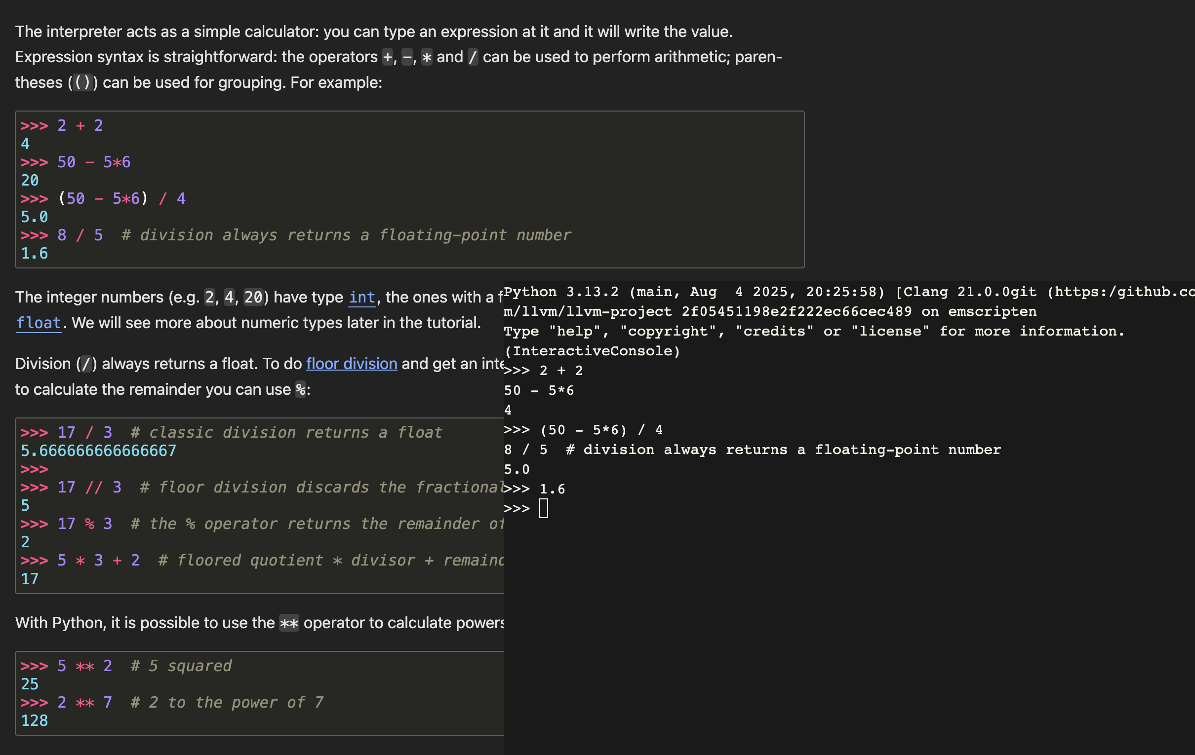Follow the floor division link
The image size is (1195, 755).
point(352,364)
